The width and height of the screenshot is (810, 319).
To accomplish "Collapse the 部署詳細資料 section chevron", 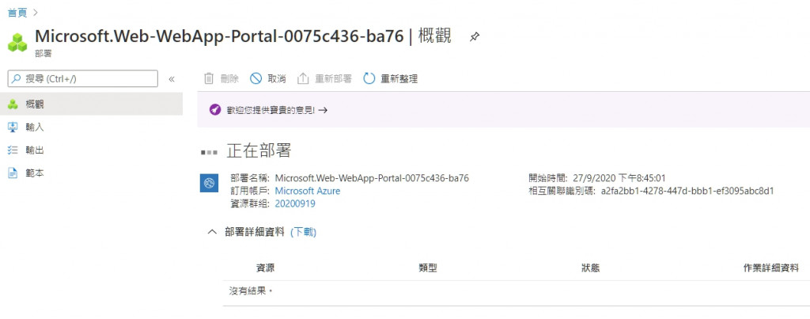I will coord(212,232).
